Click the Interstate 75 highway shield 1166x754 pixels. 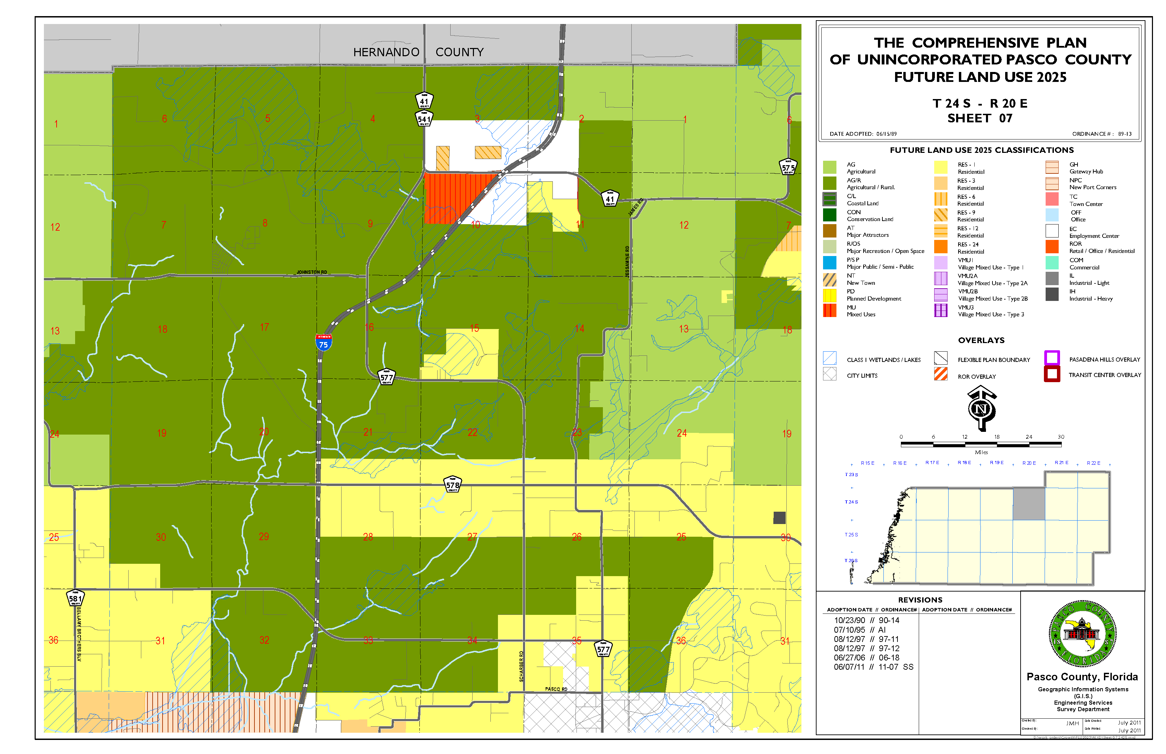323,342
